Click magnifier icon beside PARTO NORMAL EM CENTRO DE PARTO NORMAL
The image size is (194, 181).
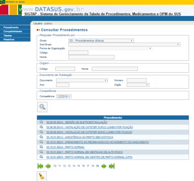[x=41, y=157]
